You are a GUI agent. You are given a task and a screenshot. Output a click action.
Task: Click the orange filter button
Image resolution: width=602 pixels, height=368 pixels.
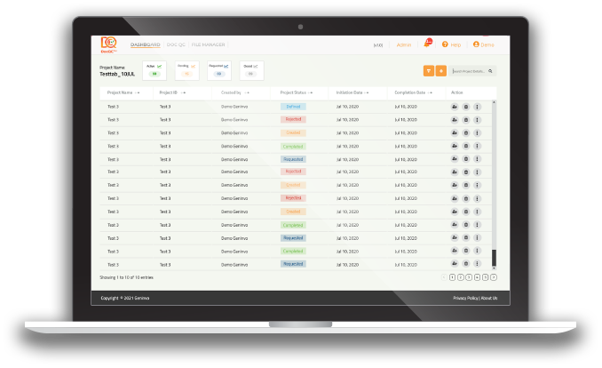pos(429,71)
